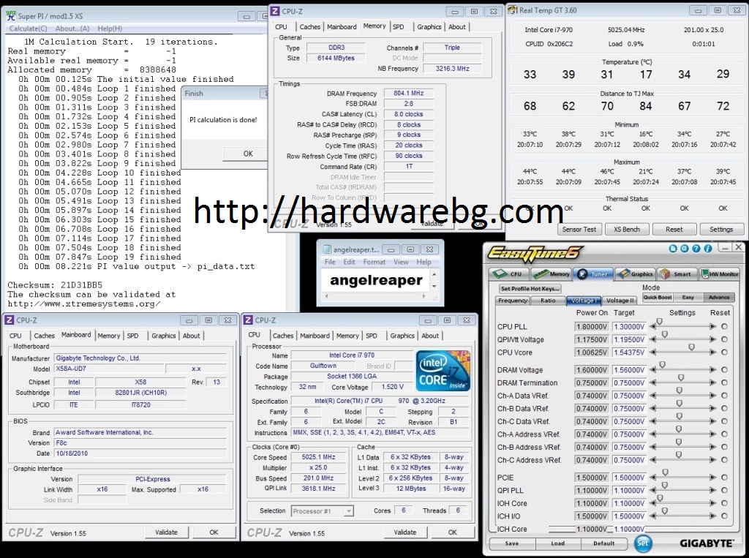Select the DRAM Voltage reset radio button
The height and width of the screenshot is (558, 749).
725,370
